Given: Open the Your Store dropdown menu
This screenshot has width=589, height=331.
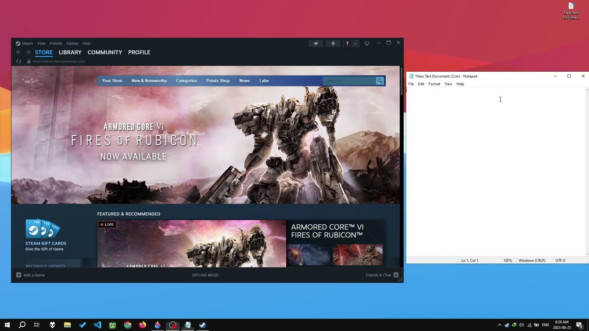Looking at the screenshot, I should pyautogui.click(x=112, y=81).
